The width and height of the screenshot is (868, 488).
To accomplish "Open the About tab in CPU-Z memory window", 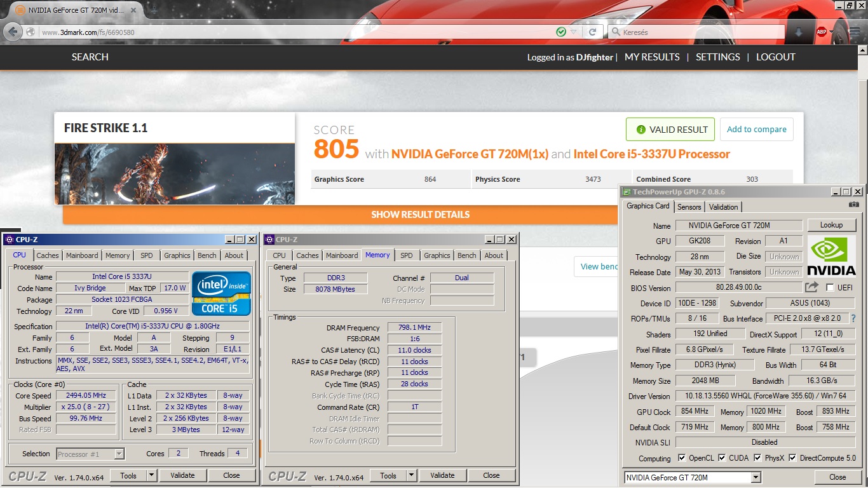I will (494, 255).
